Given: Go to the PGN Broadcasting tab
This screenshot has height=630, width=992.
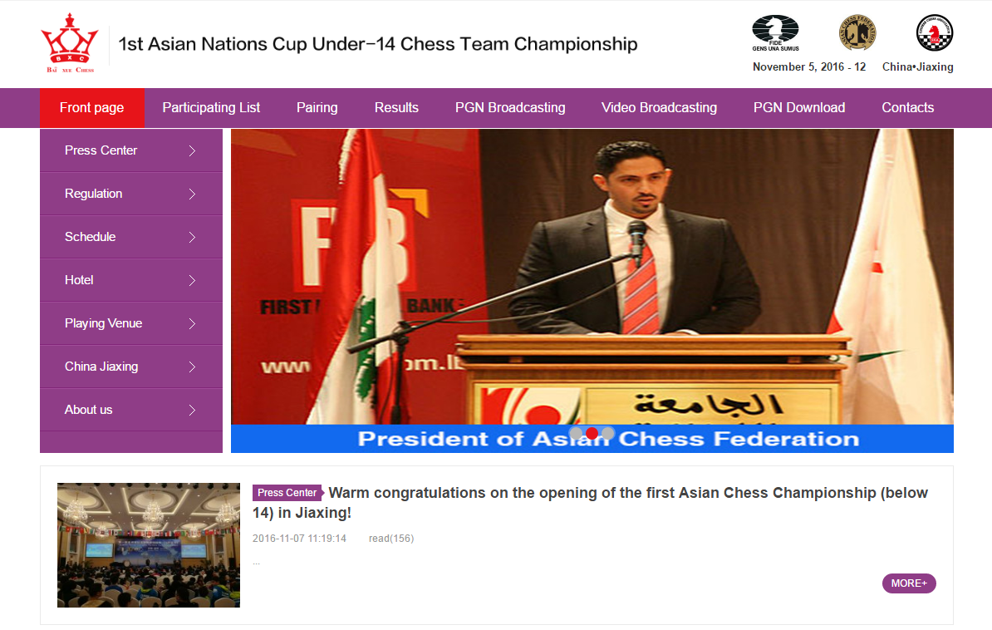Looking at the screenshot, I should [x=510, y=108].
